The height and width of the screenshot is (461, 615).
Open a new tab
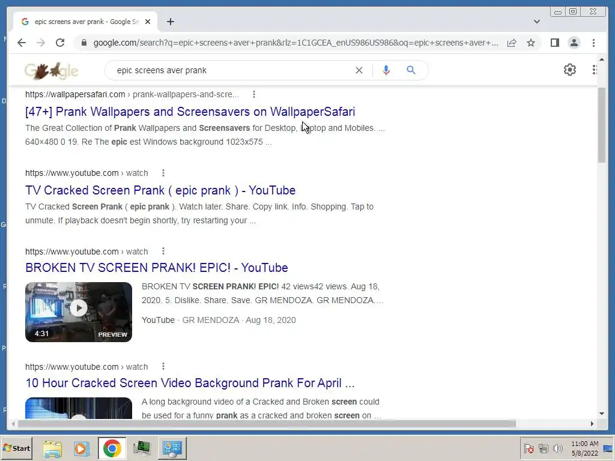(170, 22)
